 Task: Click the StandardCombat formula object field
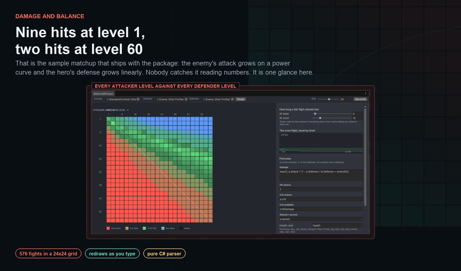[x=123, y=99]
